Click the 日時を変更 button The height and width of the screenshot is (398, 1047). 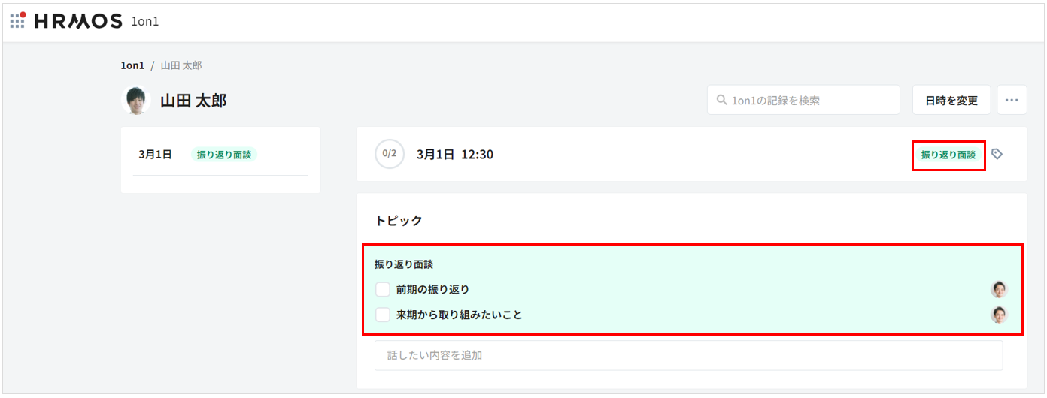click(x=951, y=100)
